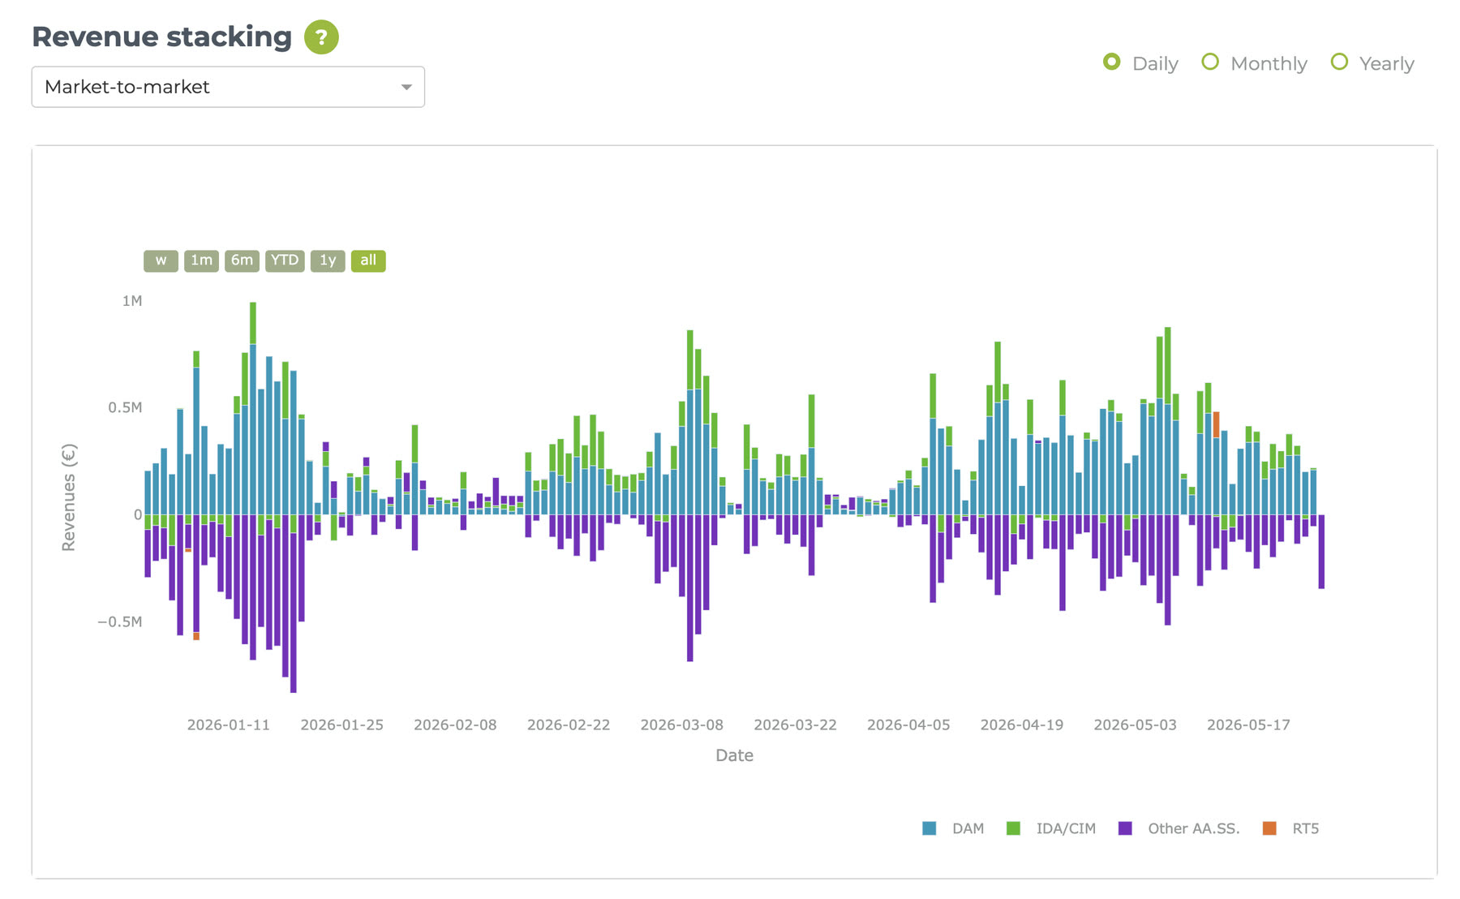
Task: Toggle the Other AA.SS. purple legend swatch
Action: tap(1125, 828)
